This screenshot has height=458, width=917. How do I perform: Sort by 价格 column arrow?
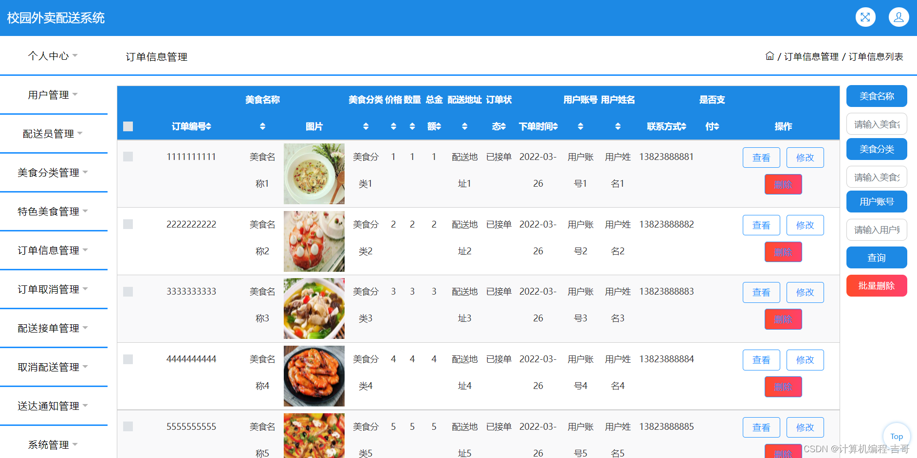click(393, 126)
